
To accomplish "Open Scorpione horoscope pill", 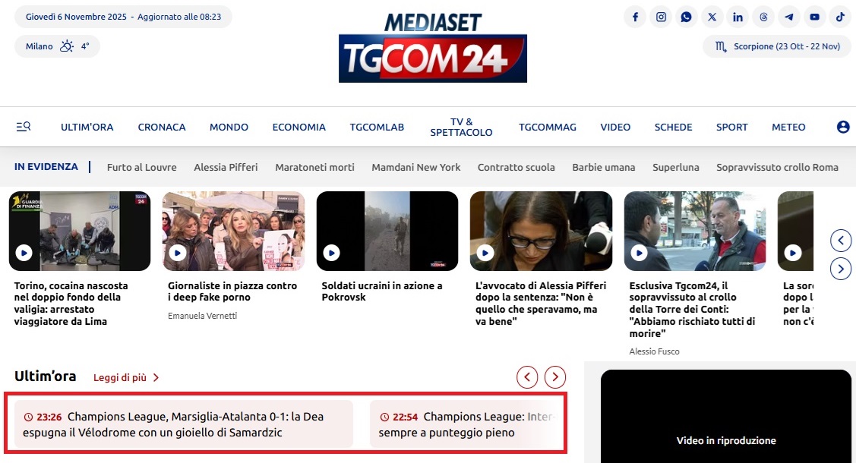I will (778, 46).
